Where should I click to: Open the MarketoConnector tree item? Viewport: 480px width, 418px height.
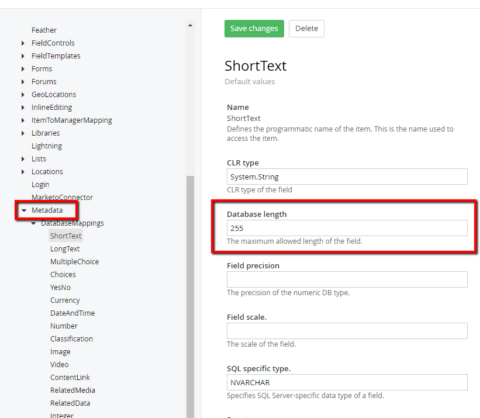(62, 197)
